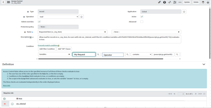Open the activity stream pulse icon
This screenshot has width=211, height=108.
click(x=170, y=2)
